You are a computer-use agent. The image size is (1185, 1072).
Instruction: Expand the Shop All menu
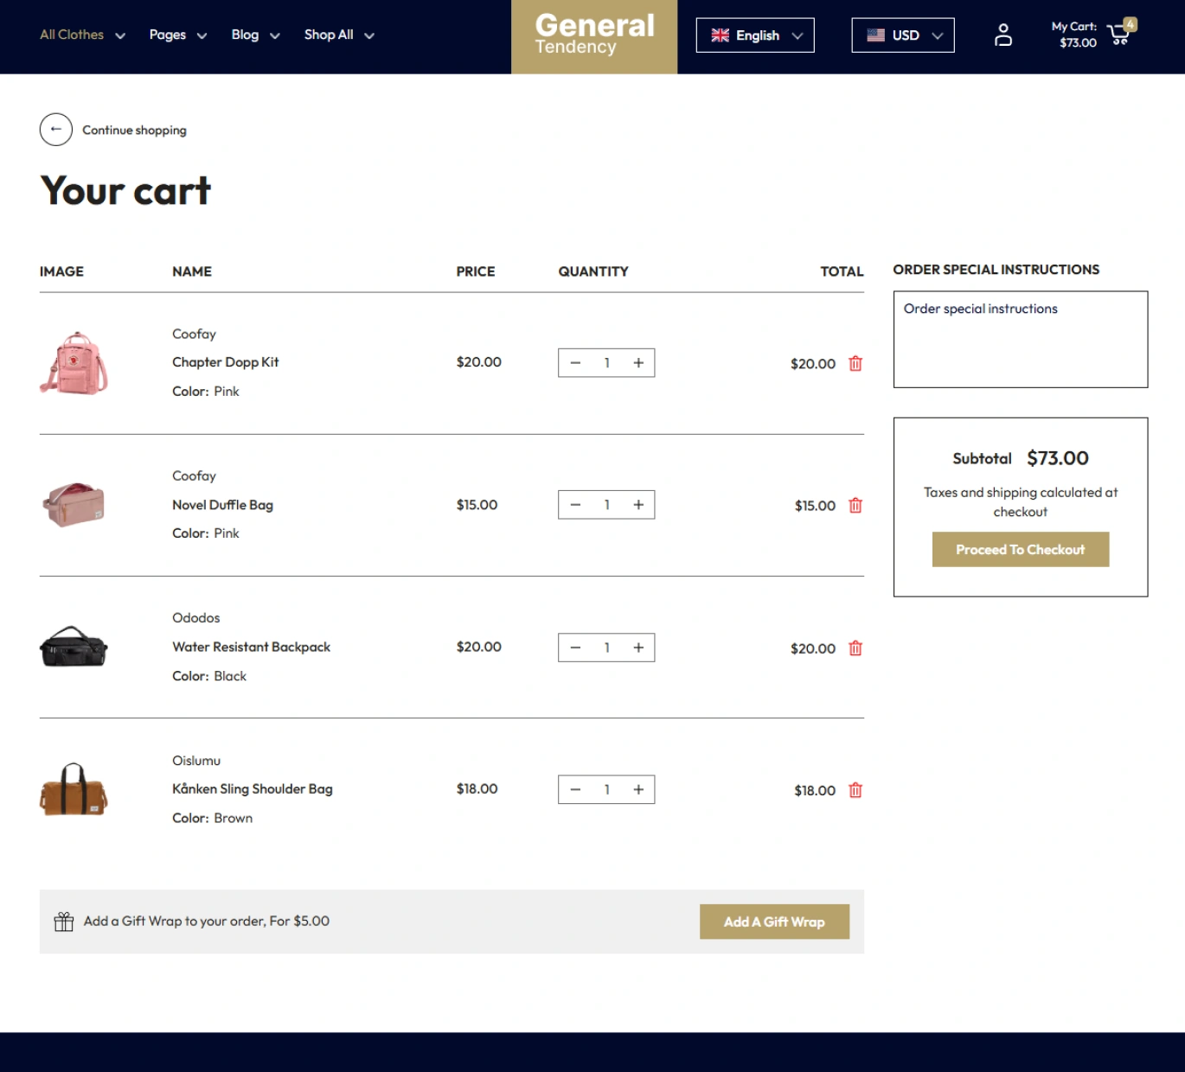click(339, 35)
